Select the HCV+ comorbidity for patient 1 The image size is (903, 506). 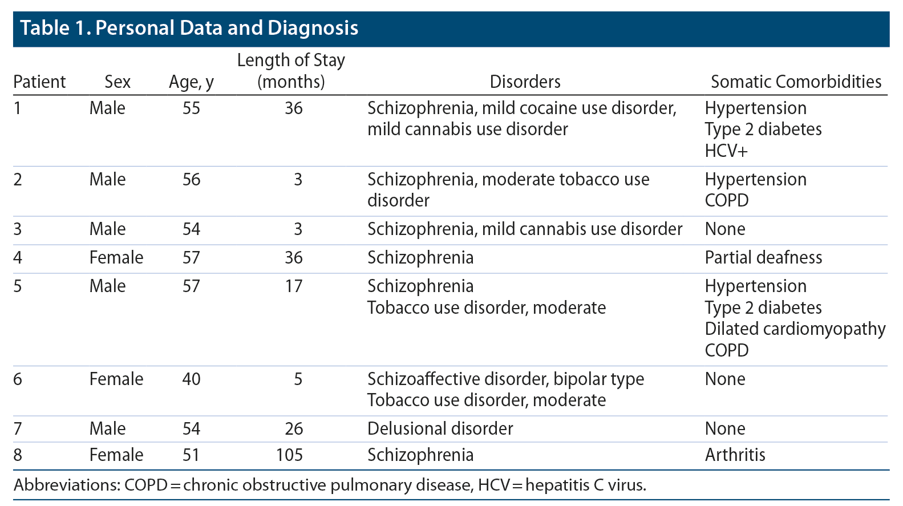[726, 151]
